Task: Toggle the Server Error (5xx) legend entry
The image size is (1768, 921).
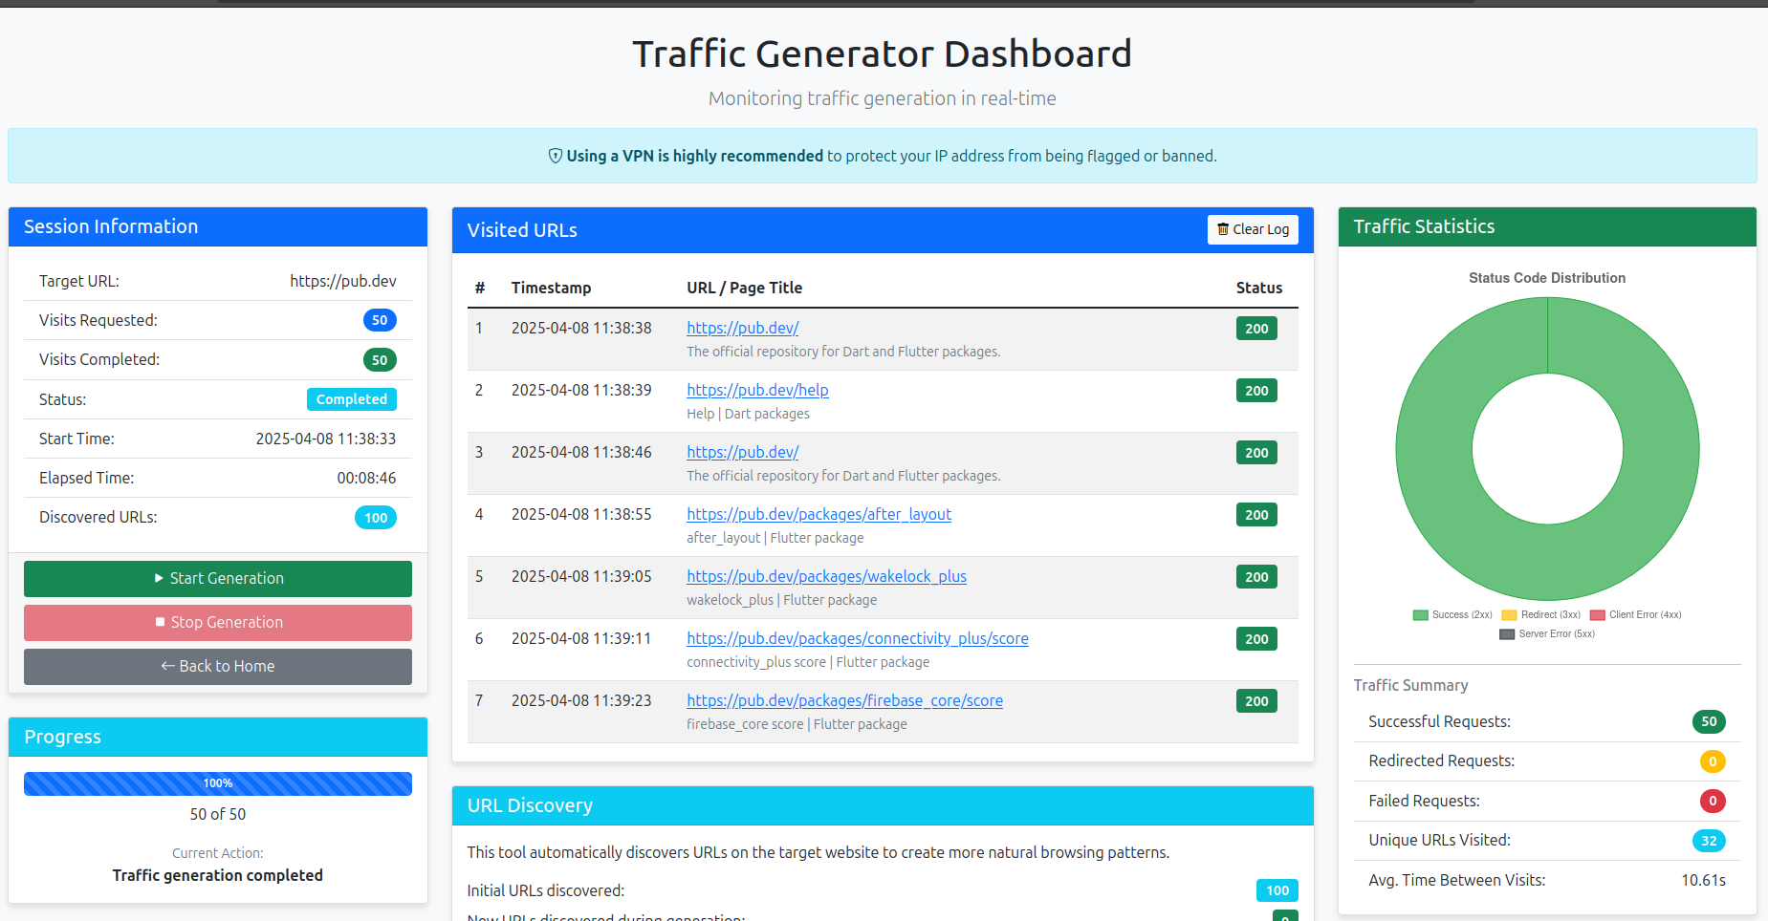Action: [x=1547, y=633]
